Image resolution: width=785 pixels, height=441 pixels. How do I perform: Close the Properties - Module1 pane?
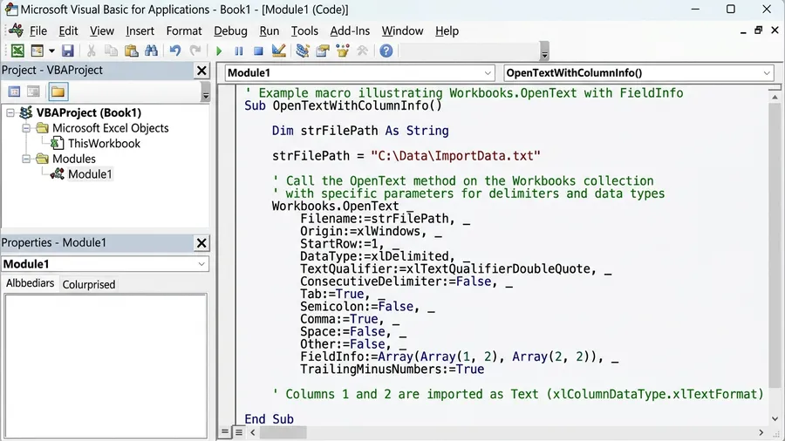click(201, 243)
